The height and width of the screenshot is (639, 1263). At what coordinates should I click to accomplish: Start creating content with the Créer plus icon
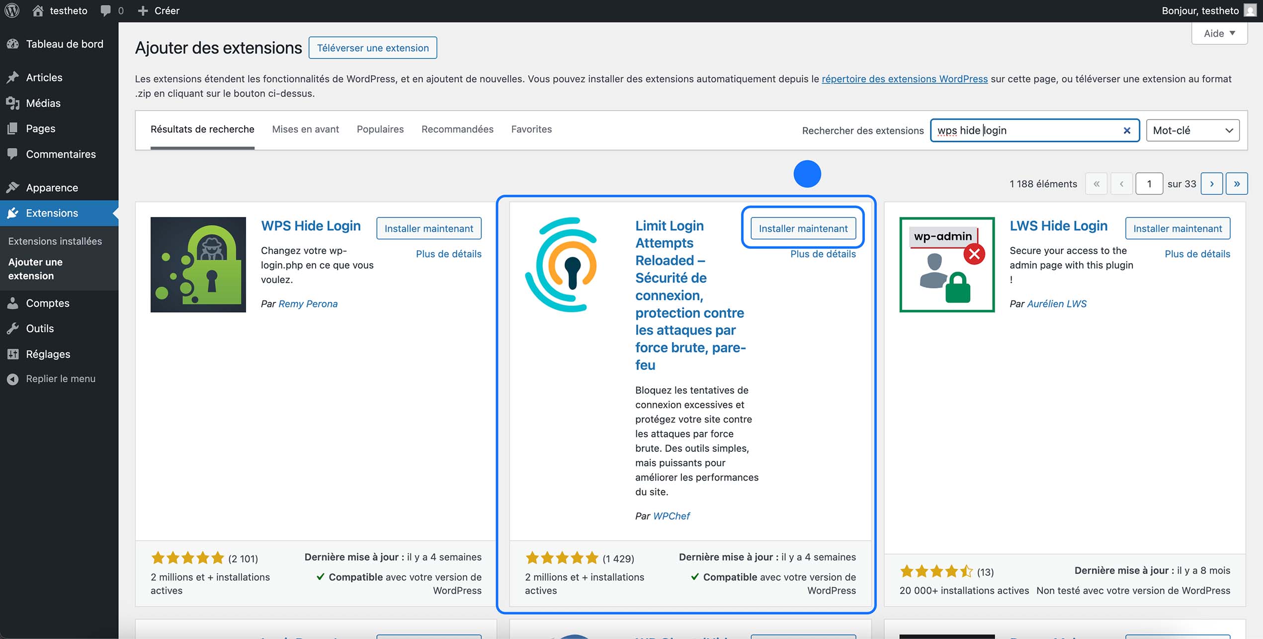[x=143, y=10]
